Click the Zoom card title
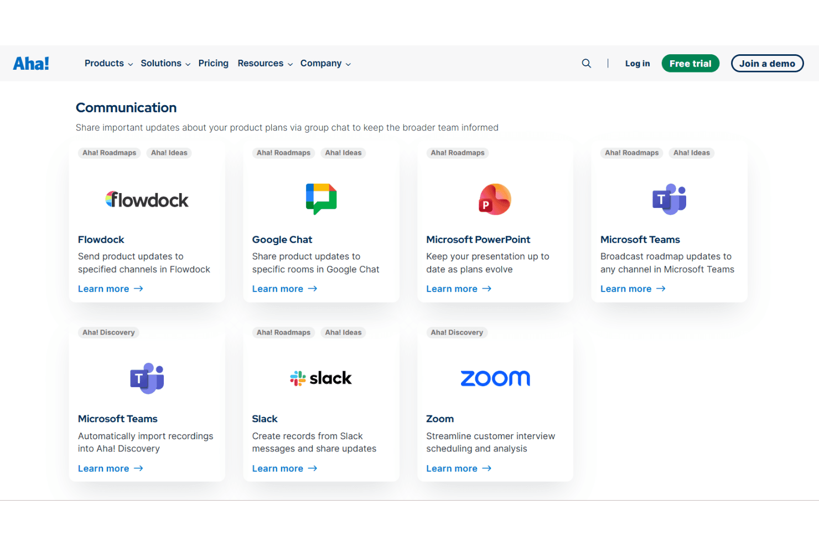 (x=440, y=419)
